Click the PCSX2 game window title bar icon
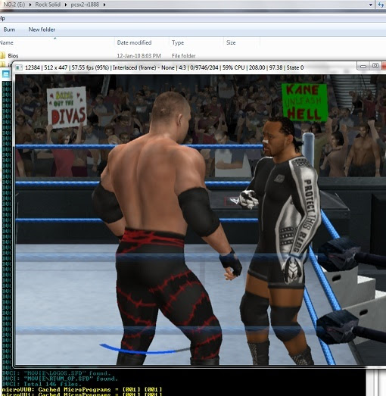The image size is (386, 396). click(x=19, y=67)
